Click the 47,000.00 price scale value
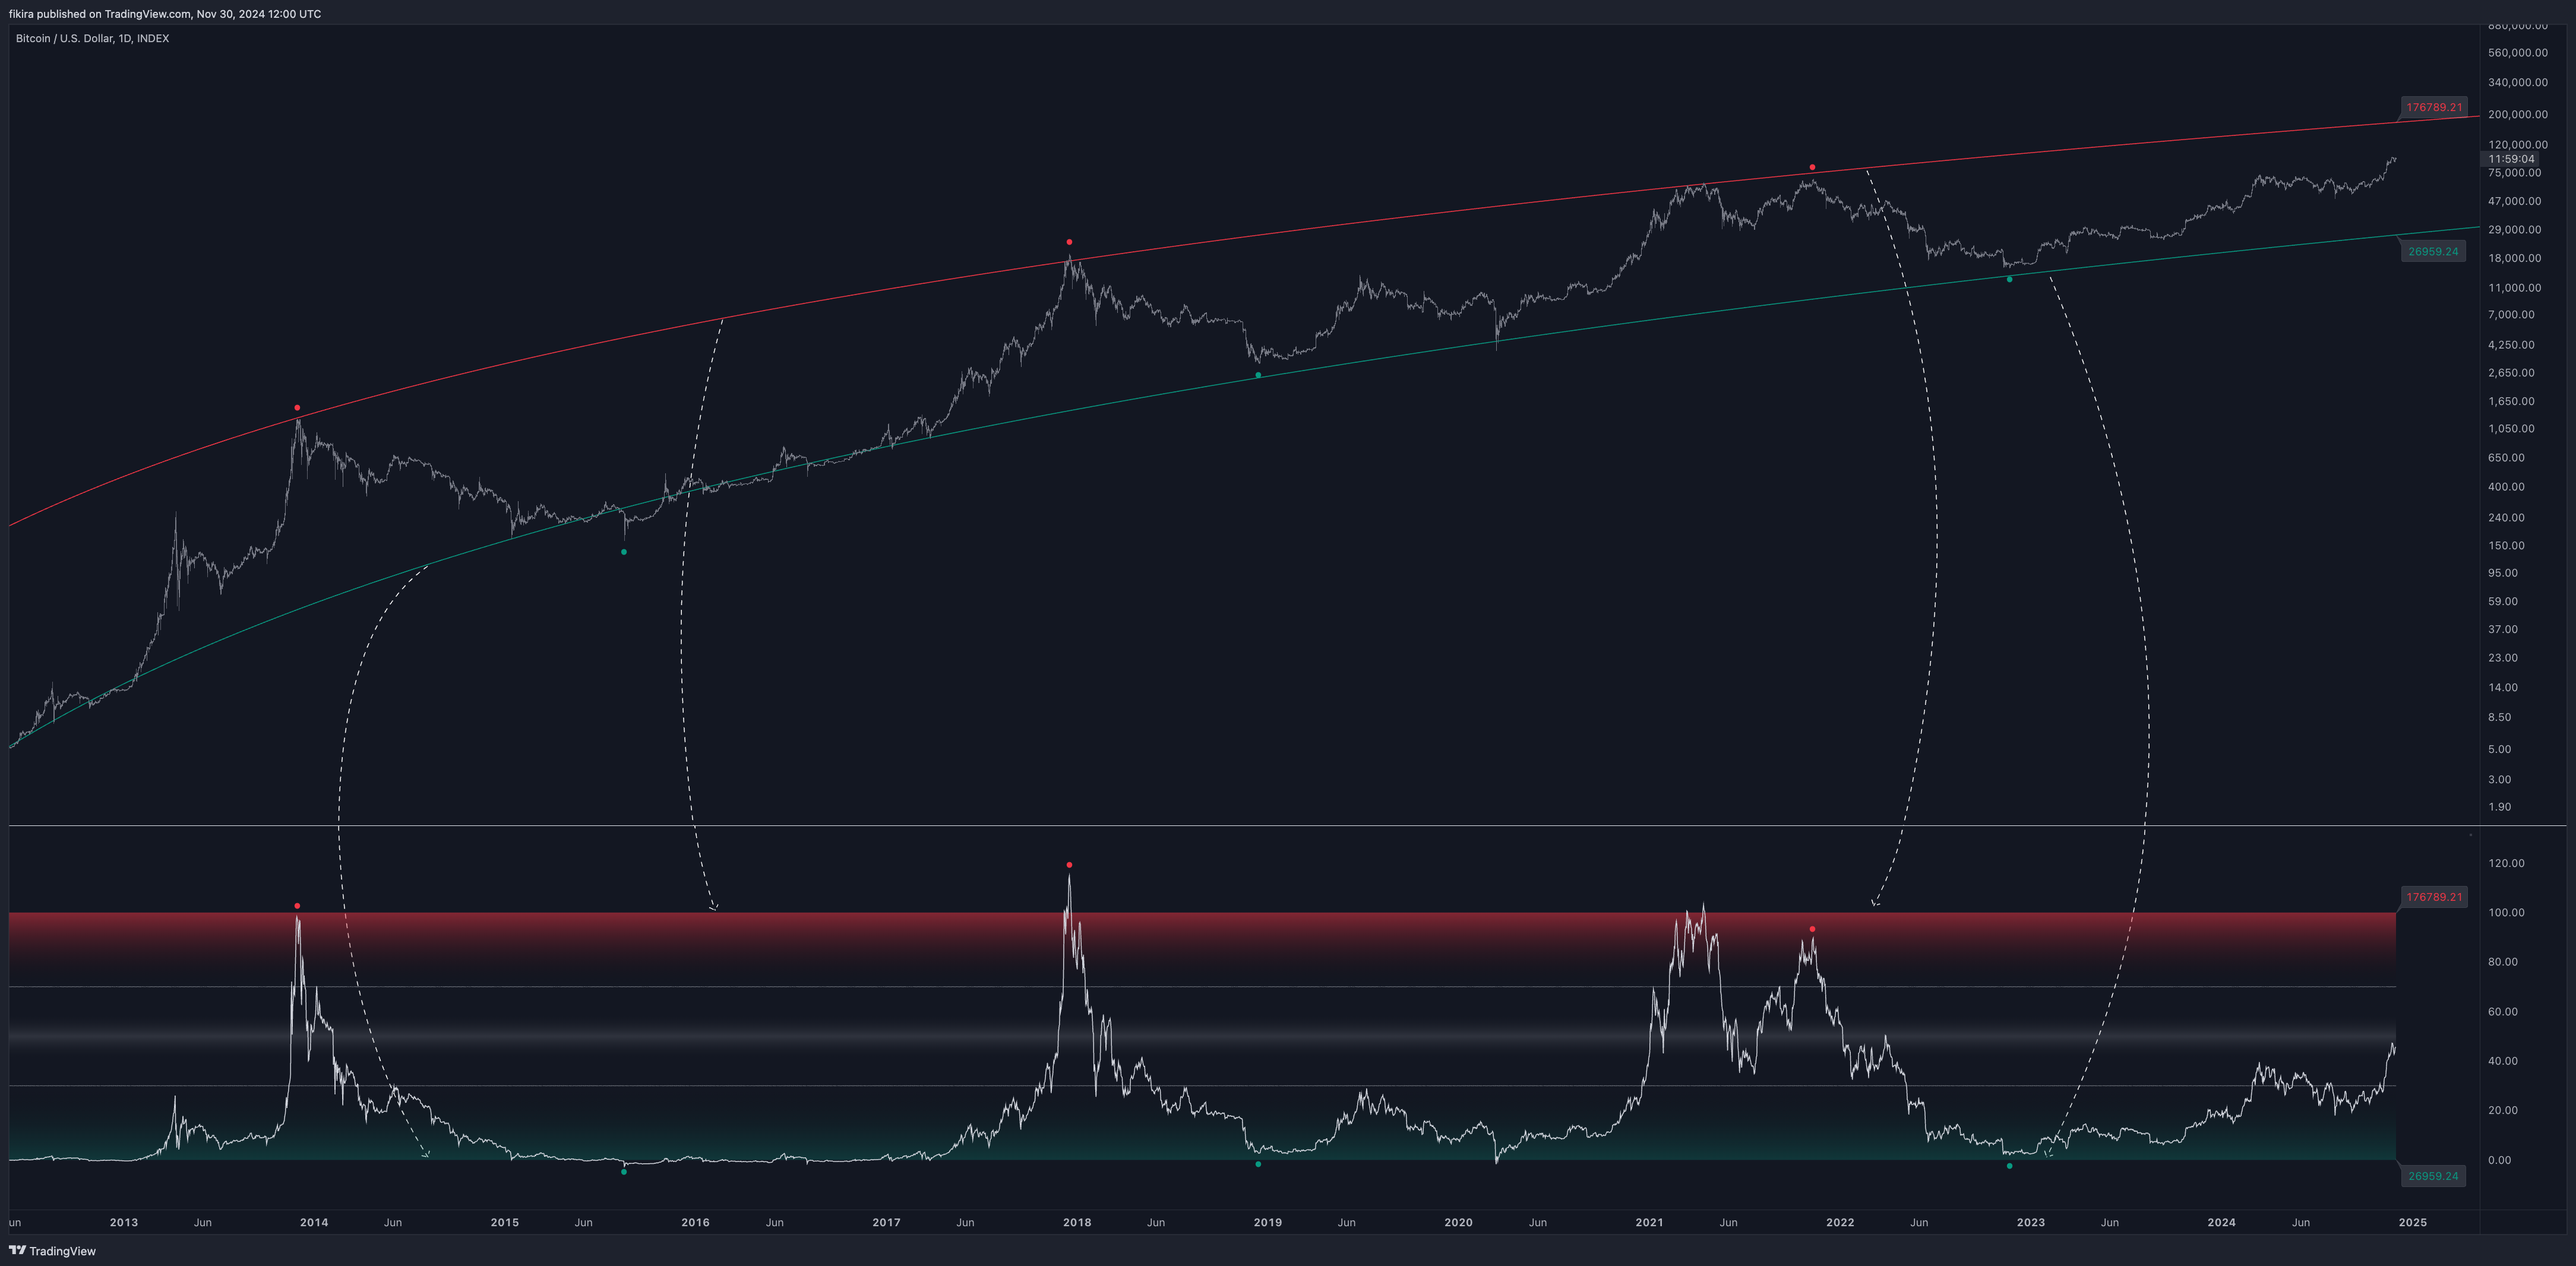Screen dimensions: 2576x1266 [2514, 201]
